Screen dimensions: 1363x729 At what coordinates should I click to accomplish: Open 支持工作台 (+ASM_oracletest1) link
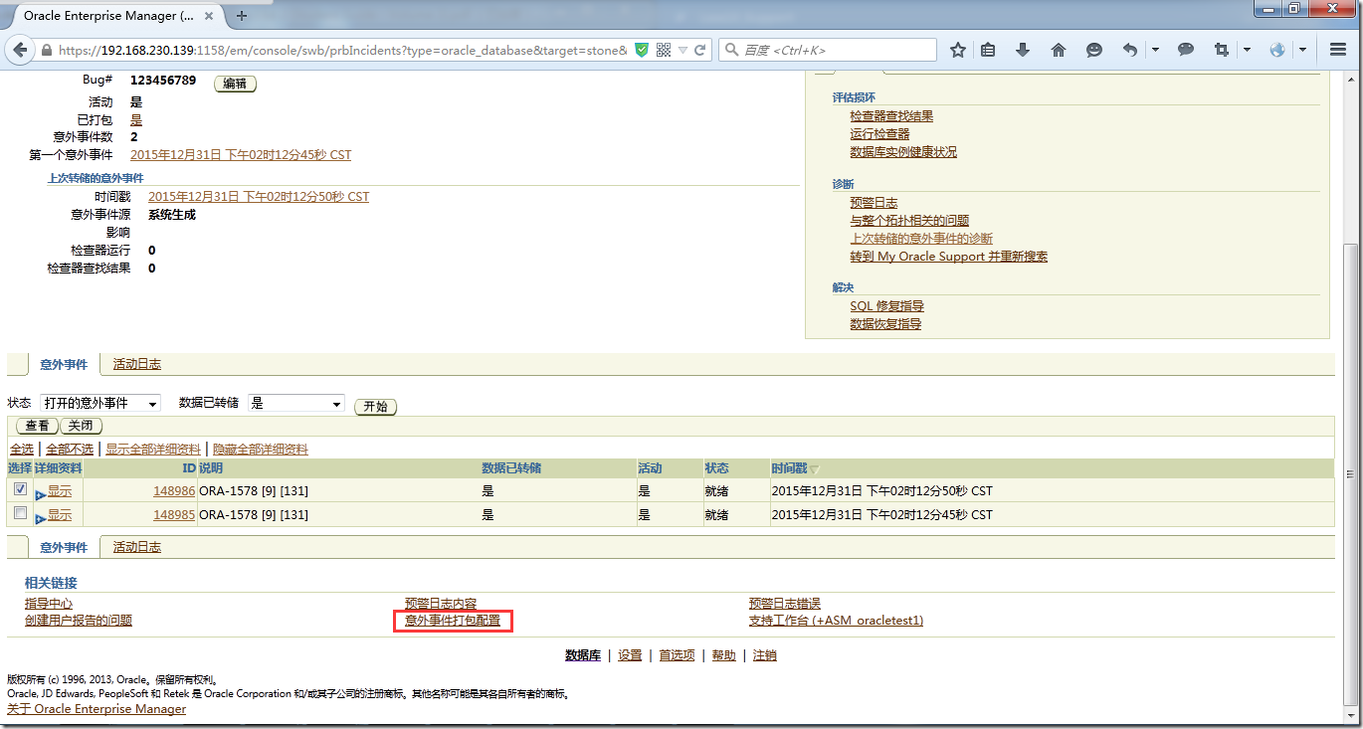click(x=836, y=621)
